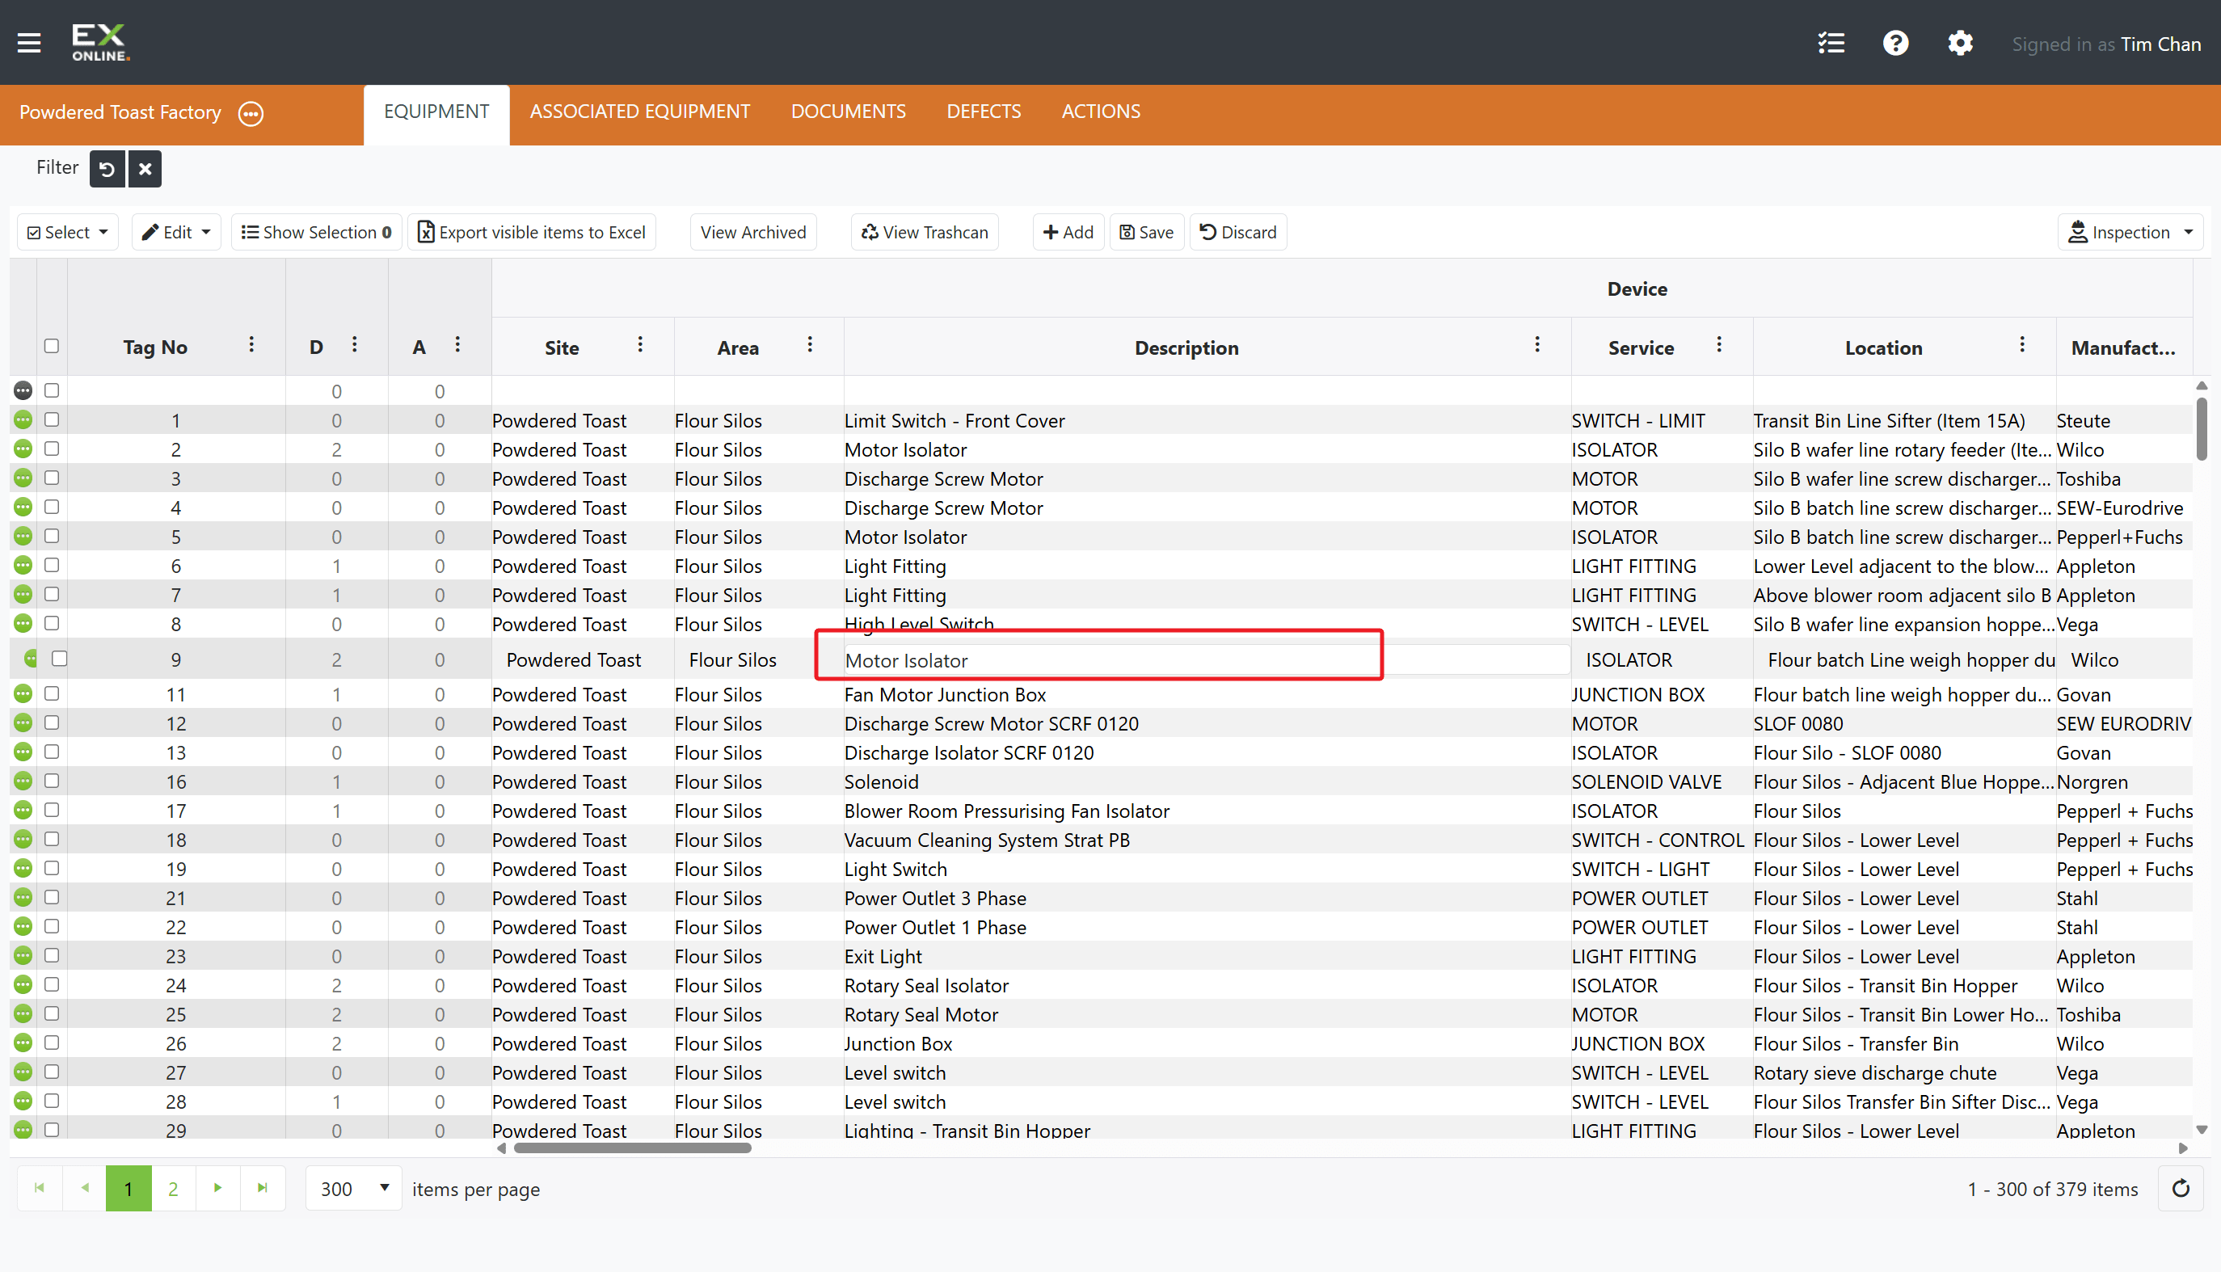The width and height of the screenshot is (2221, 1272).
Task: Click the View Trashcan button
Action: point(925,233)
